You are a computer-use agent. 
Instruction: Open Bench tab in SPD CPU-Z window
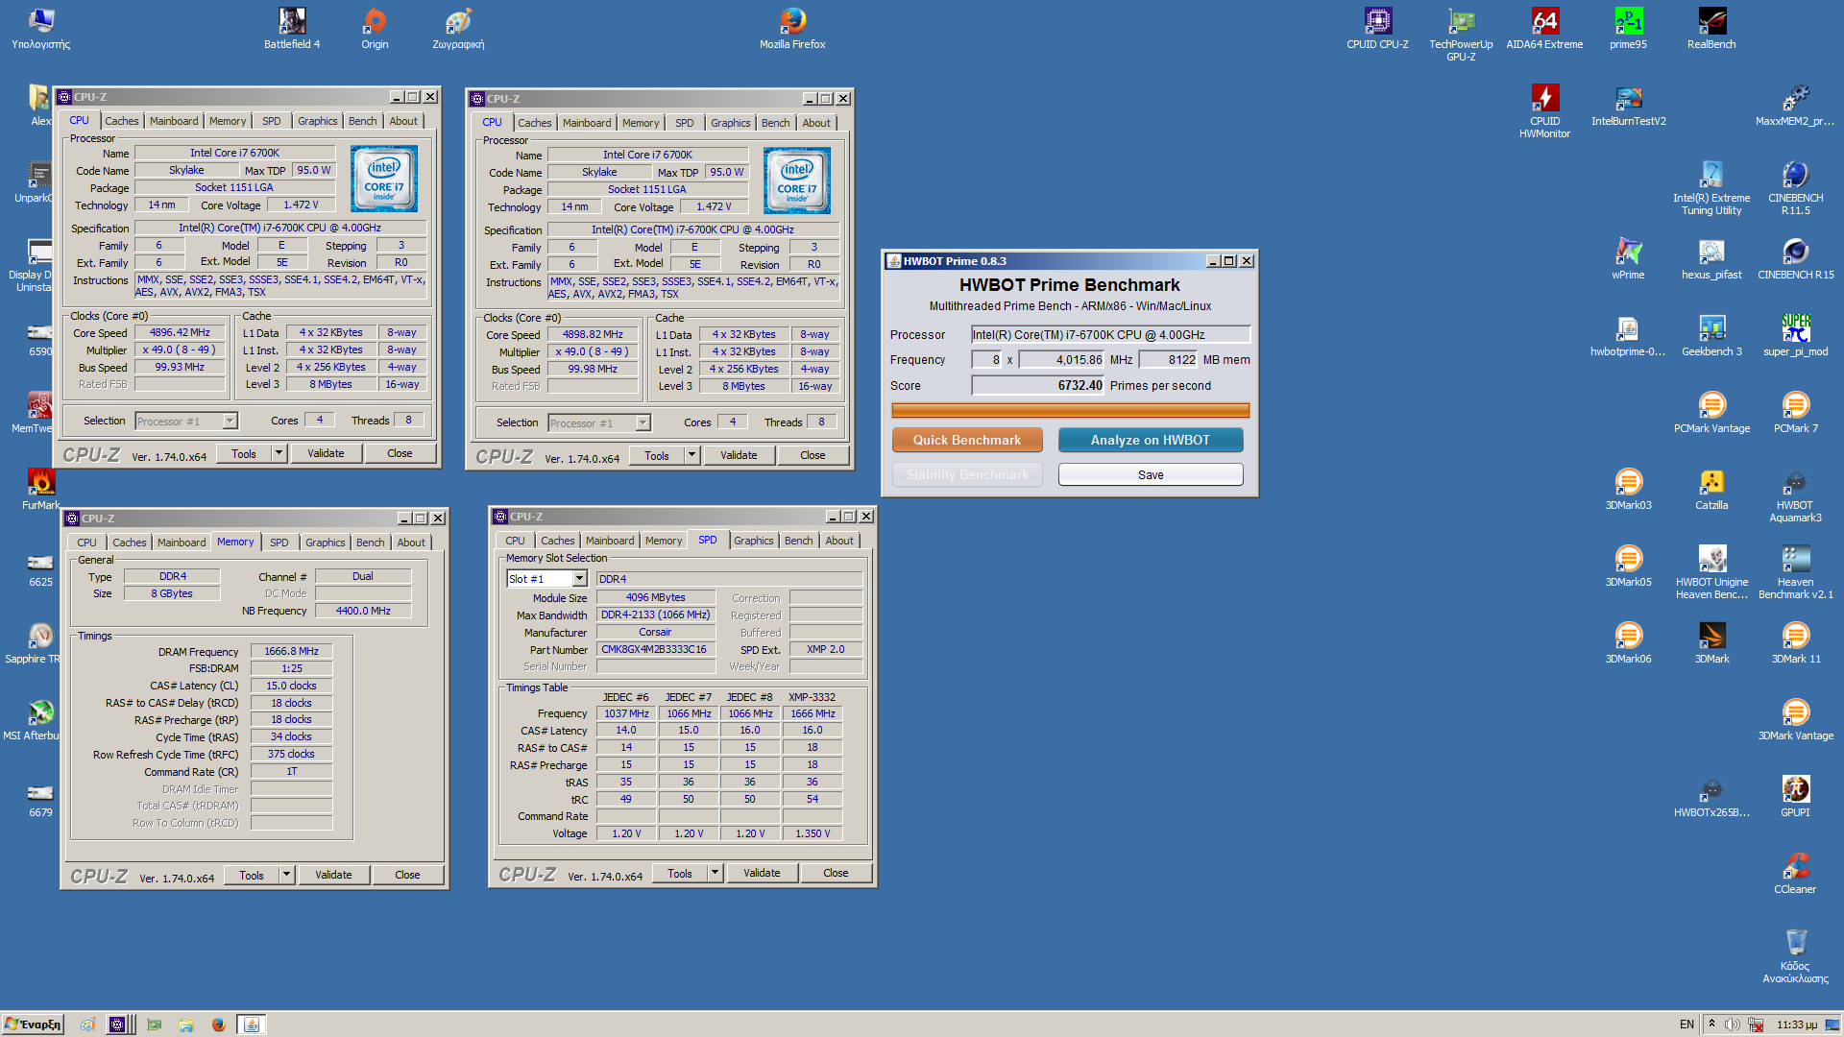(798, 541)
